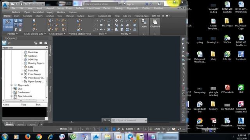Click the Type a keyword search box
The image size is (250, 140).
(x=101, y=4)
